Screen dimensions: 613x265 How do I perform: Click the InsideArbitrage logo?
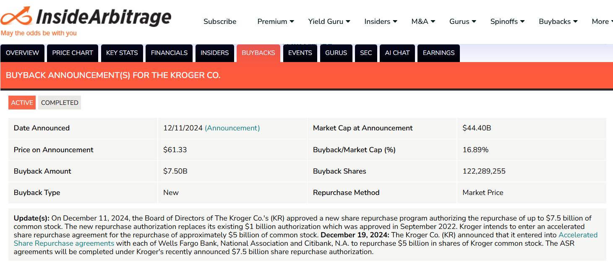coord(86,19)
